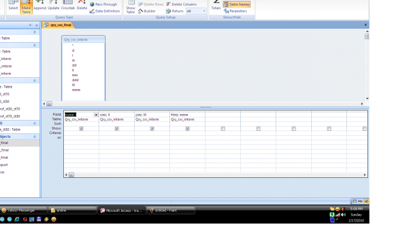394x246 pixels.
Task: Click the table pane horizontal scrollbar thumb
Action: click(x=49, y=104)
